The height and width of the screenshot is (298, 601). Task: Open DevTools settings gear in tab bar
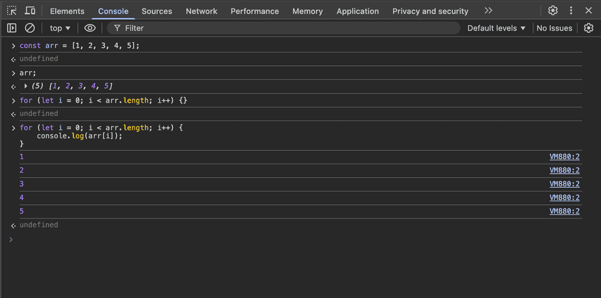click(x=552, y=11)
